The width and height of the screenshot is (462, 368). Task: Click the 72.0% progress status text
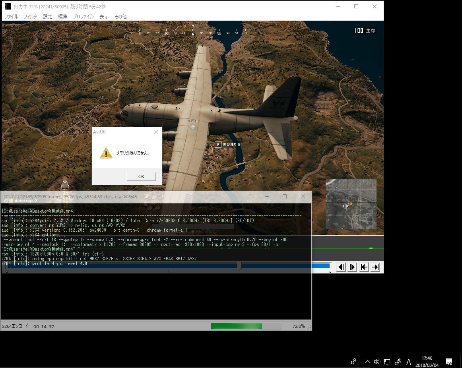click(299, 326)
